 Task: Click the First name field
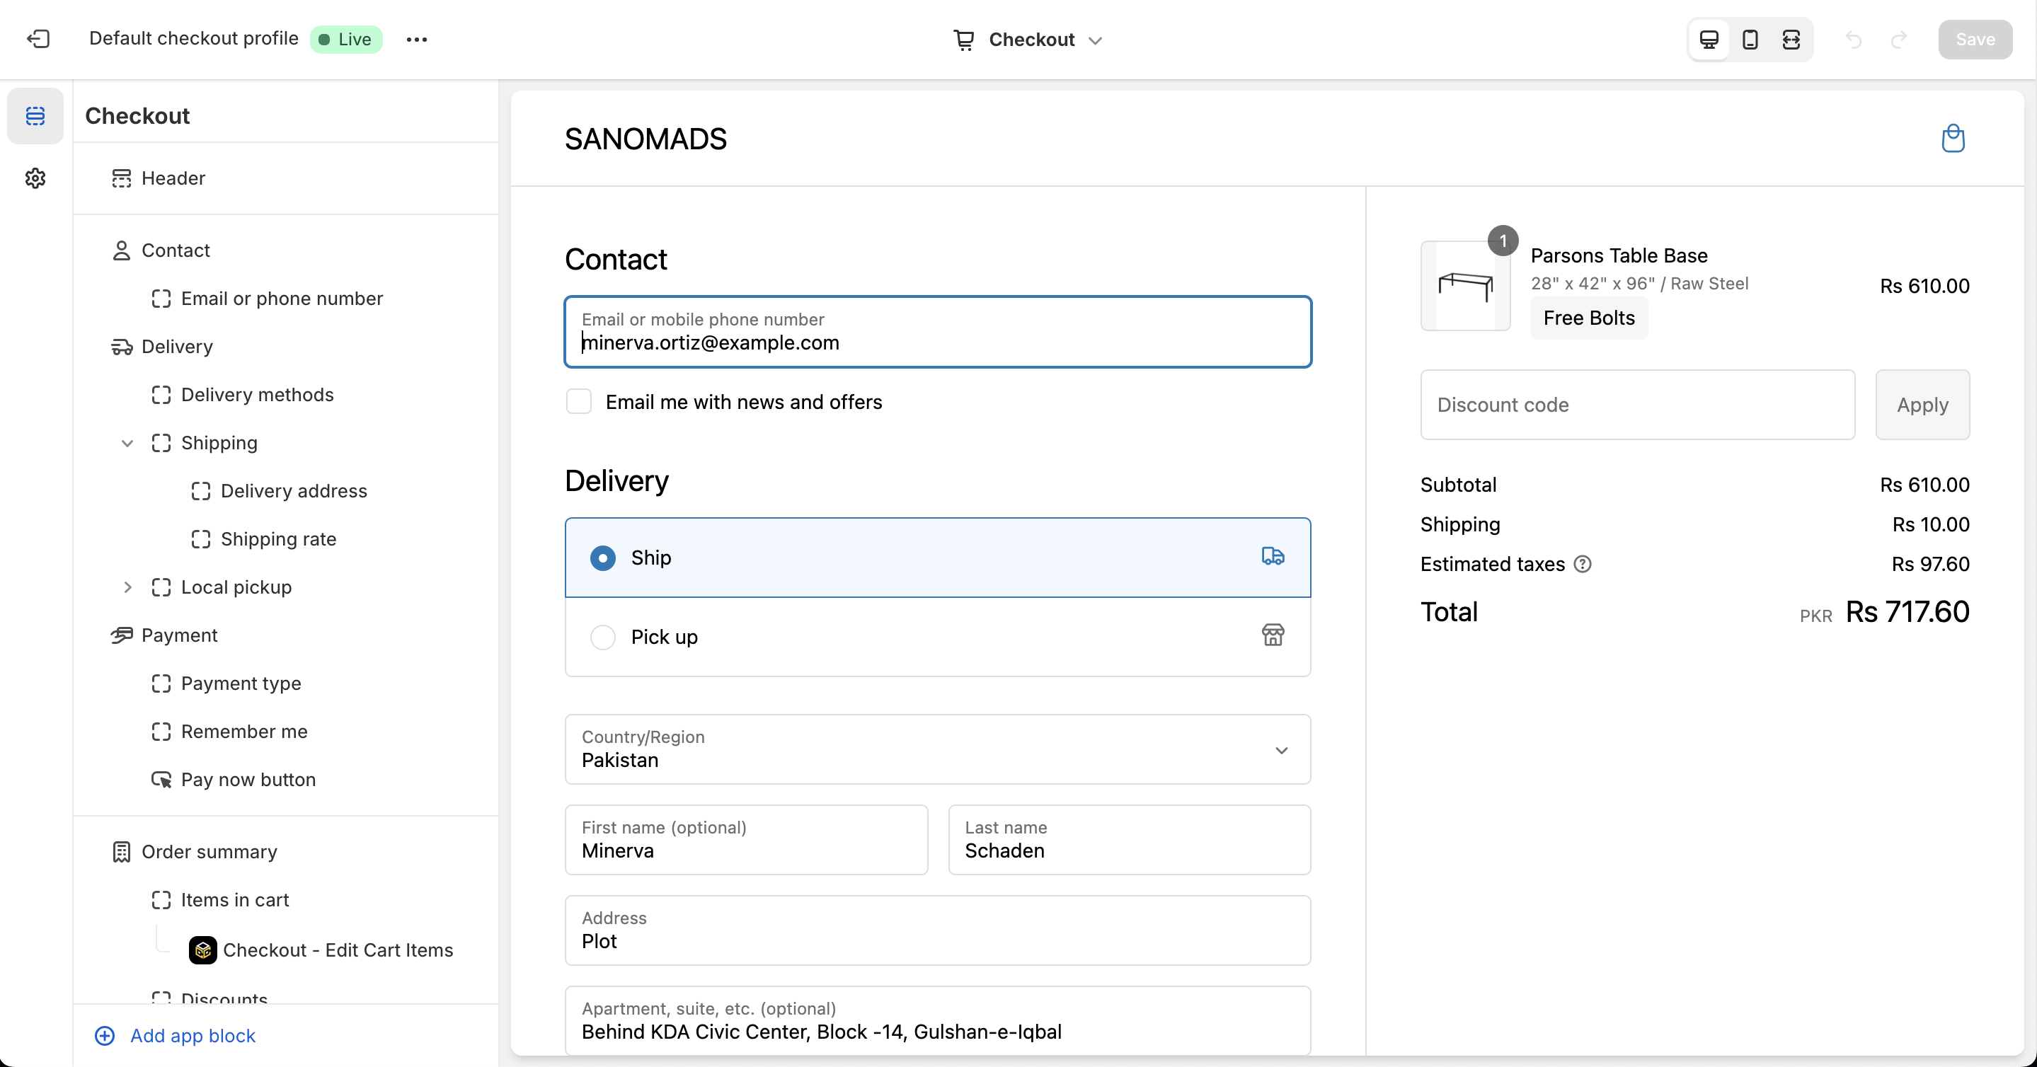pos(747,840)
